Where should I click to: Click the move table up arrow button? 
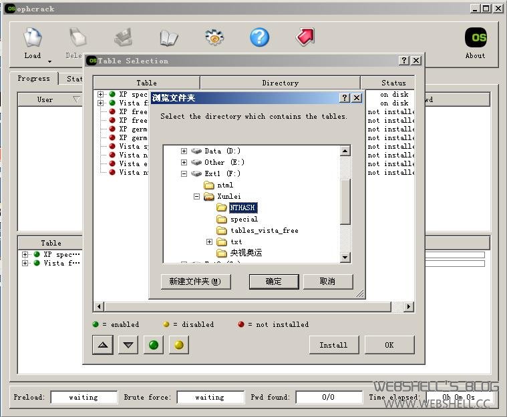(x=103, y=345)
